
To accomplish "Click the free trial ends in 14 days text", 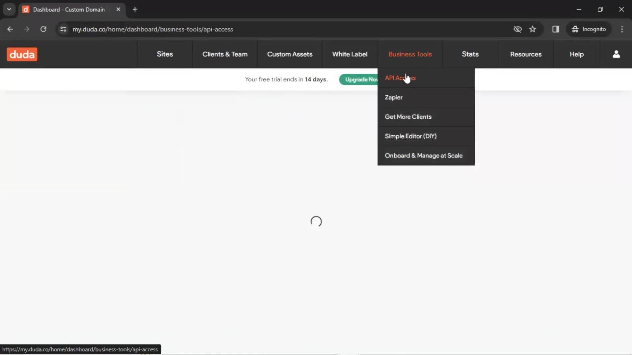I will coord(286,80).
